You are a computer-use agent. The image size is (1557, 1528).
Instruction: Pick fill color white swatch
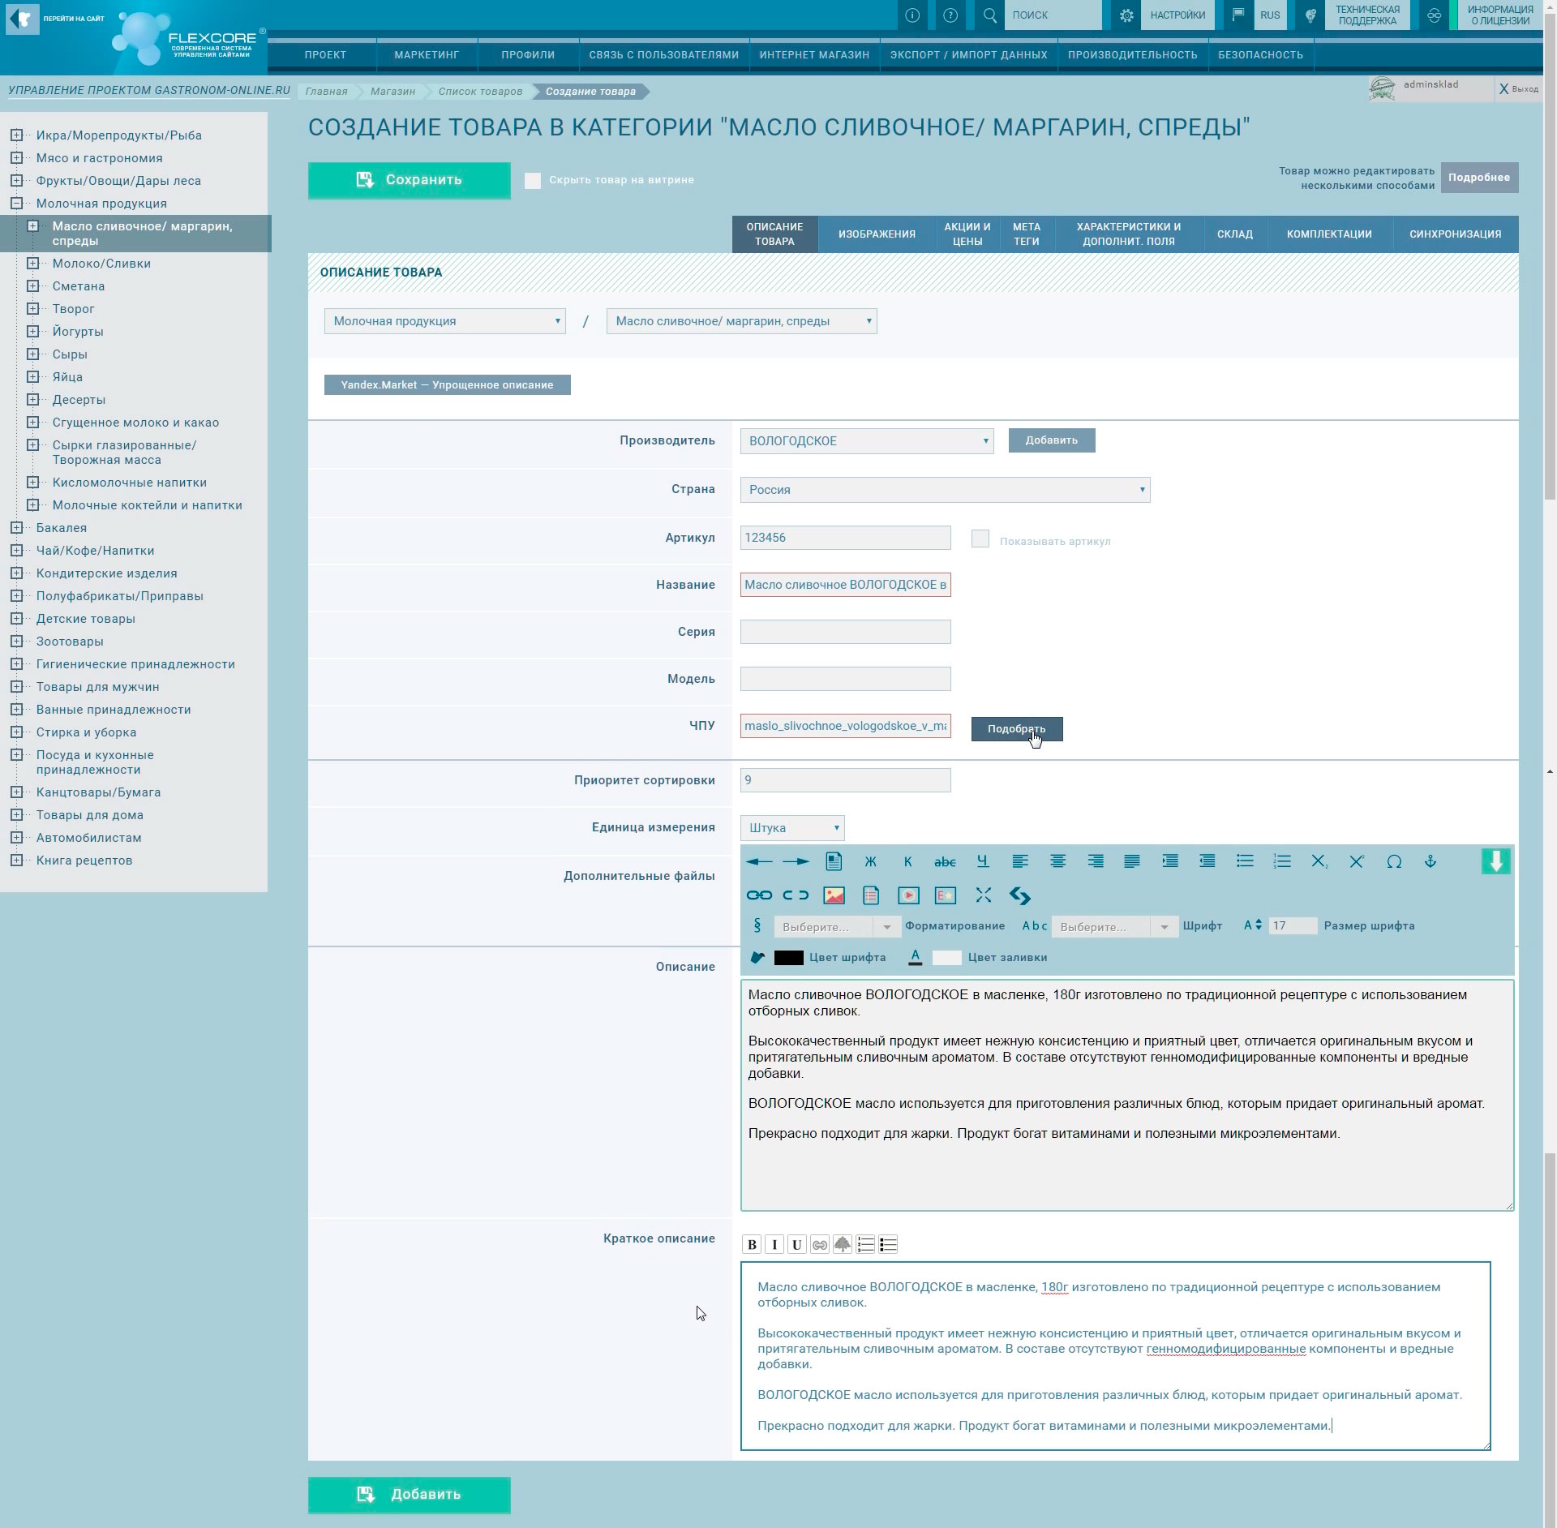947,958
